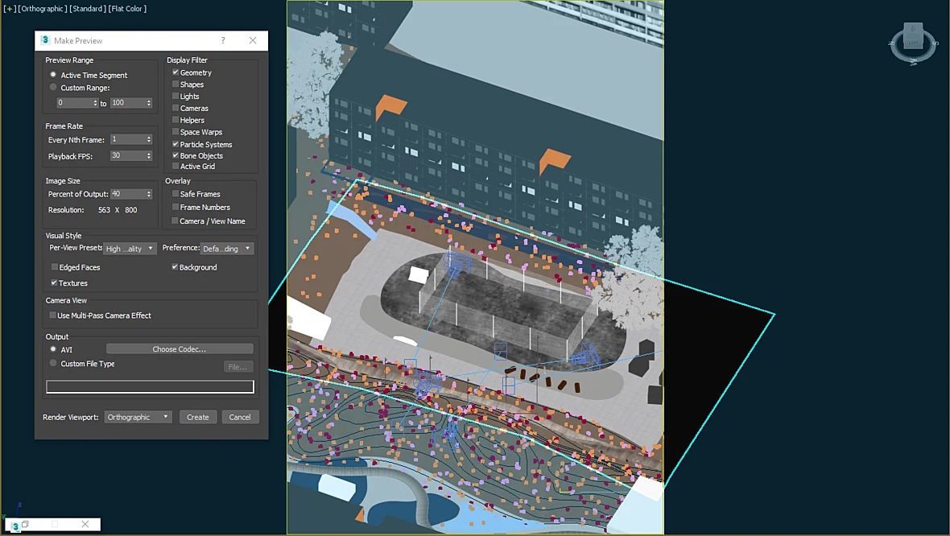This screenshot has width=950, height=536.
Task: Open the Per-View Preset dropdown
Action: pyautogui.click(x=130, y=249)
